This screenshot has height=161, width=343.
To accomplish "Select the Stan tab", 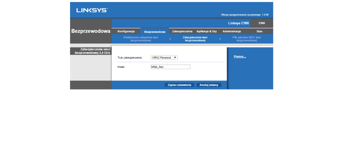I will point(259,31).
